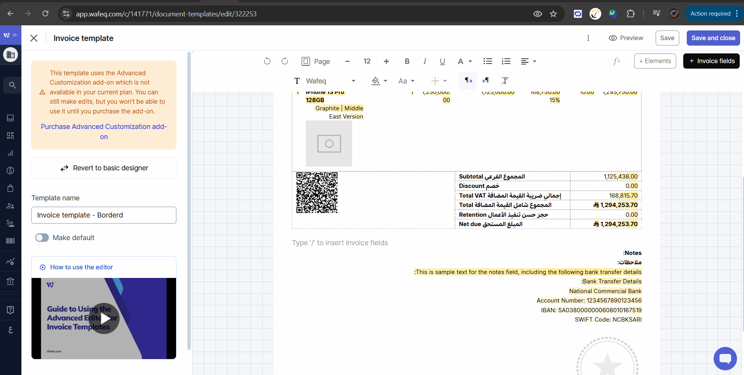Viewport: 744px width, 375px height.
Task: Switch language with Arabic letter icon
Action: pos(11,330)
